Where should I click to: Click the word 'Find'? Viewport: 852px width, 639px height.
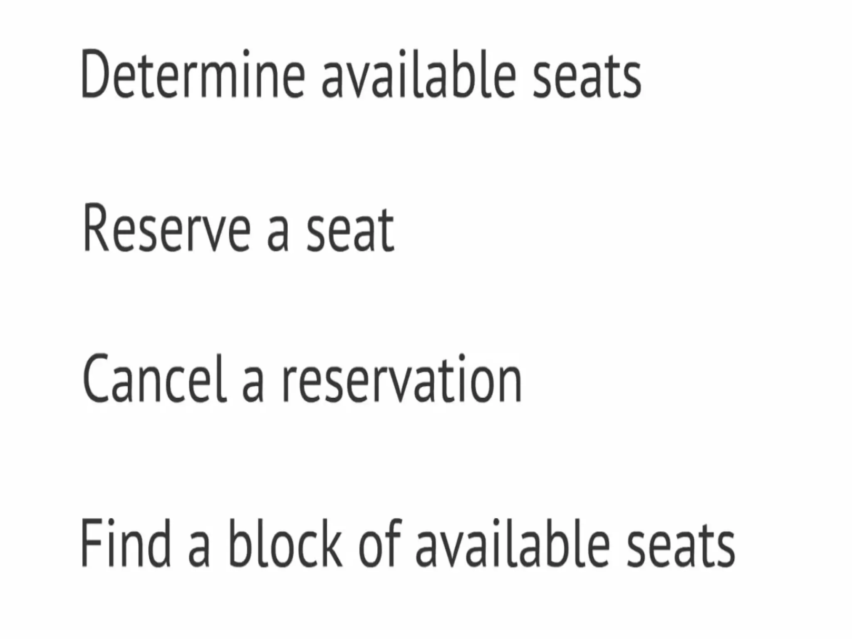click(126, 543)
